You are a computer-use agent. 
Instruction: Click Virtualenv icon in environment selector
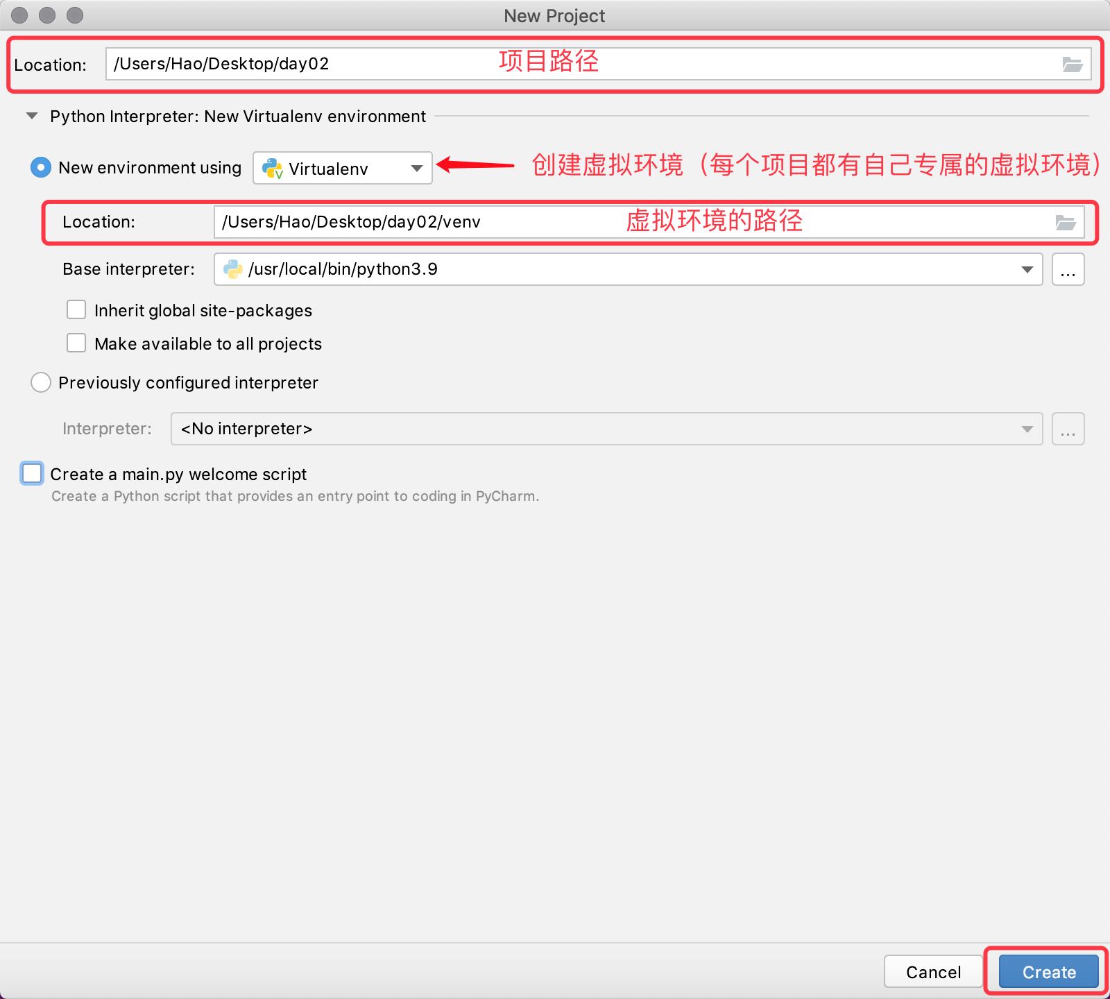(x=272, y=169)
